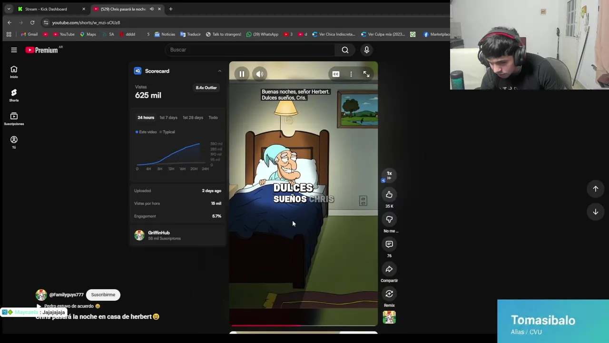Open the sound thumbnail below Remix
Viewport: 609px width, 343px height.
coord(389,317)
